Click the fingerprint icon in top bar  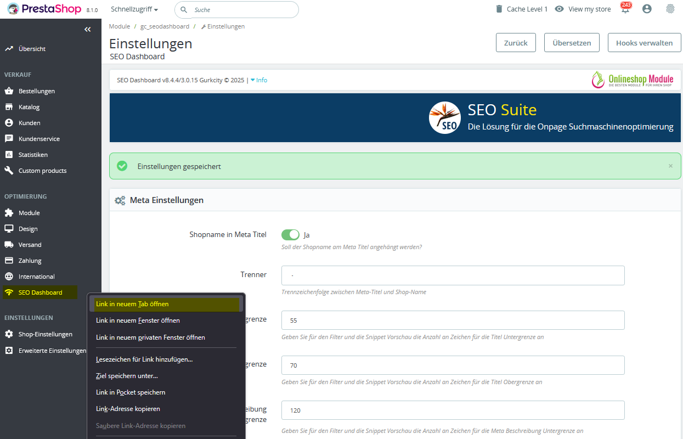click(x=670, y=9)
